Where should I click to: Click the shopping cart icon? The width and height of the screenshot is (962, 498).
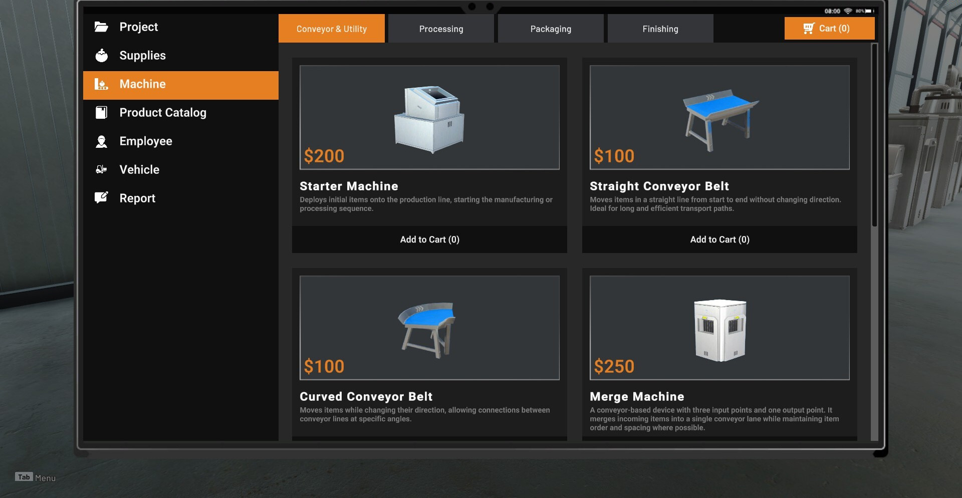[809, 29]
